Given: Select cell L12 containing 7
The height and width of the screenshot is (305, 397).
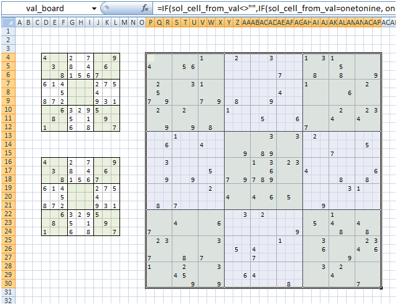Looking at the screenshot, I should [116, 127].
